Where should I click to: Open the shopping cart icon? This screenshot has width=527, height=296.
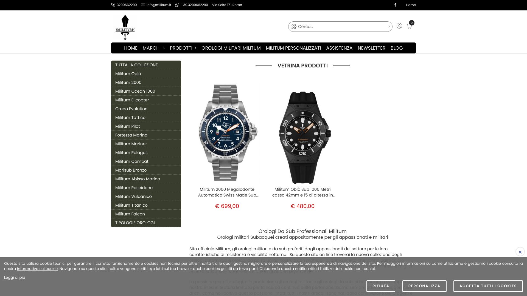point(409,26)
